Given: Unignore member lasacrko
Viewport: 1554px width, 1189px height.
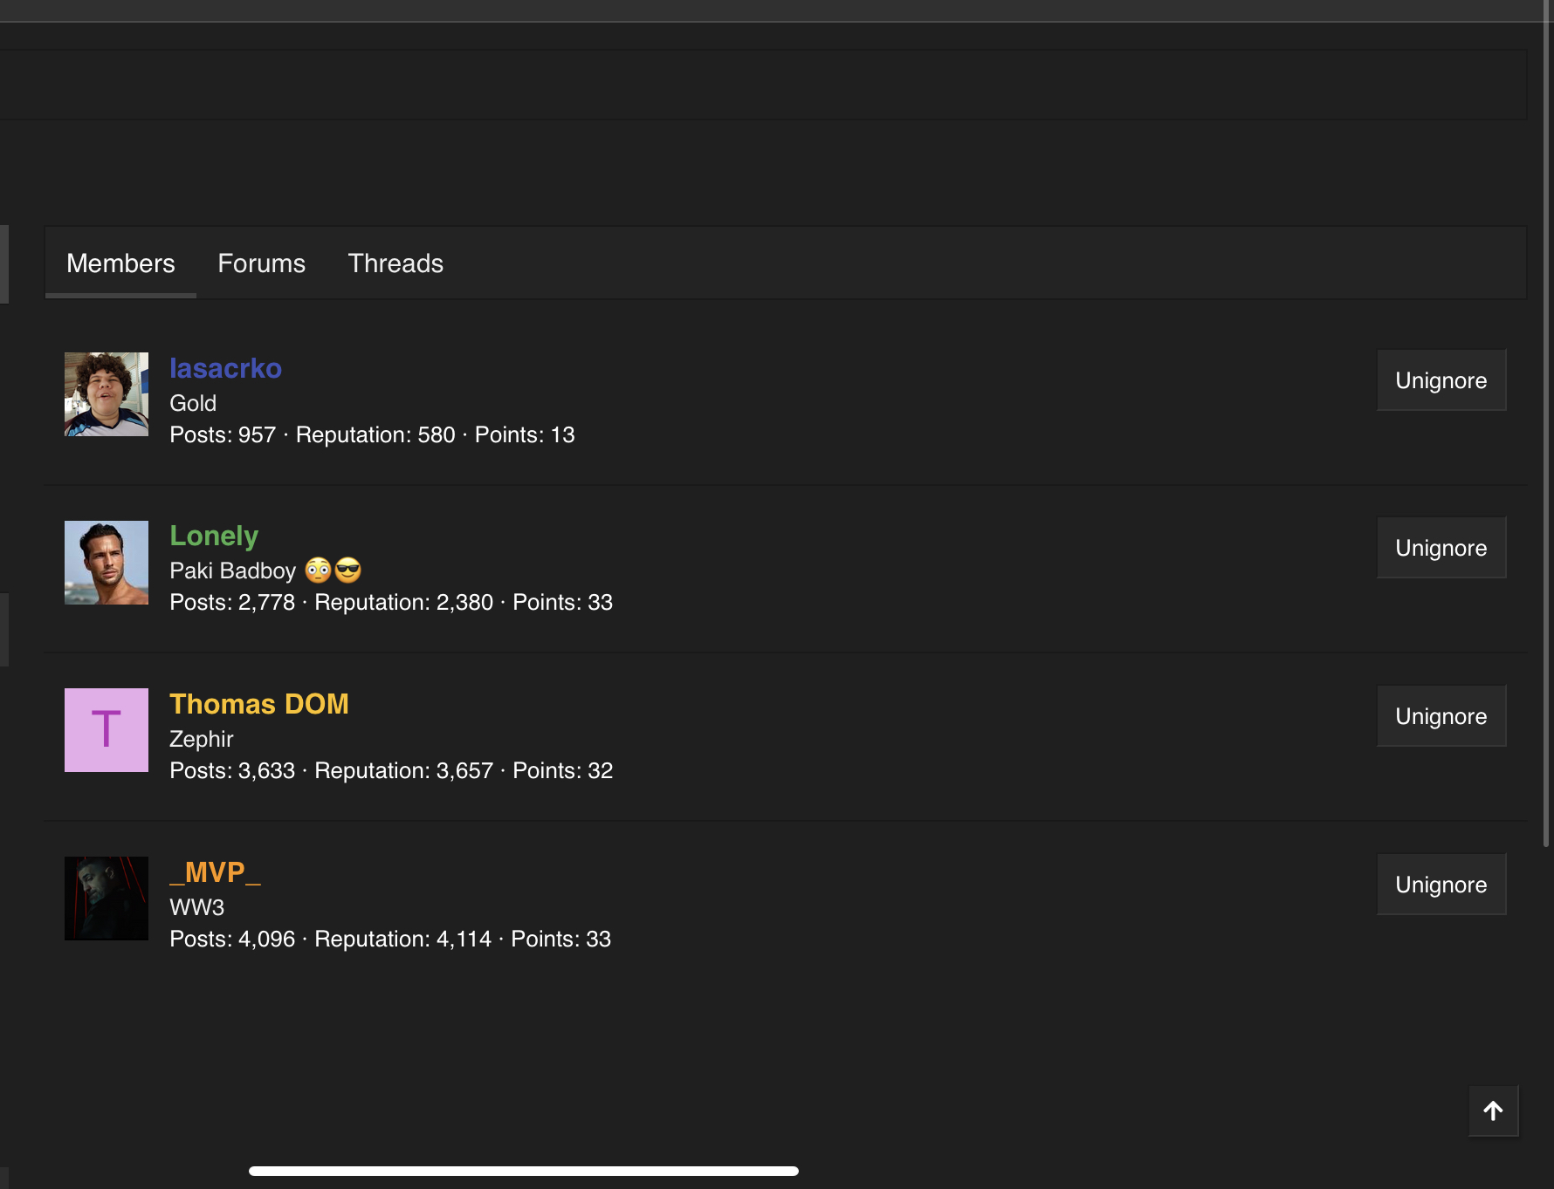Looking at the screenshot, I should click(x=1441, y=380).
